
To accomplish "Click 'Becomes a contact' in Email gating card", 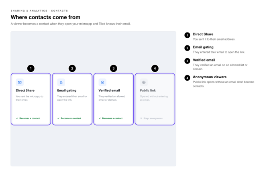I will click(71, 118).
